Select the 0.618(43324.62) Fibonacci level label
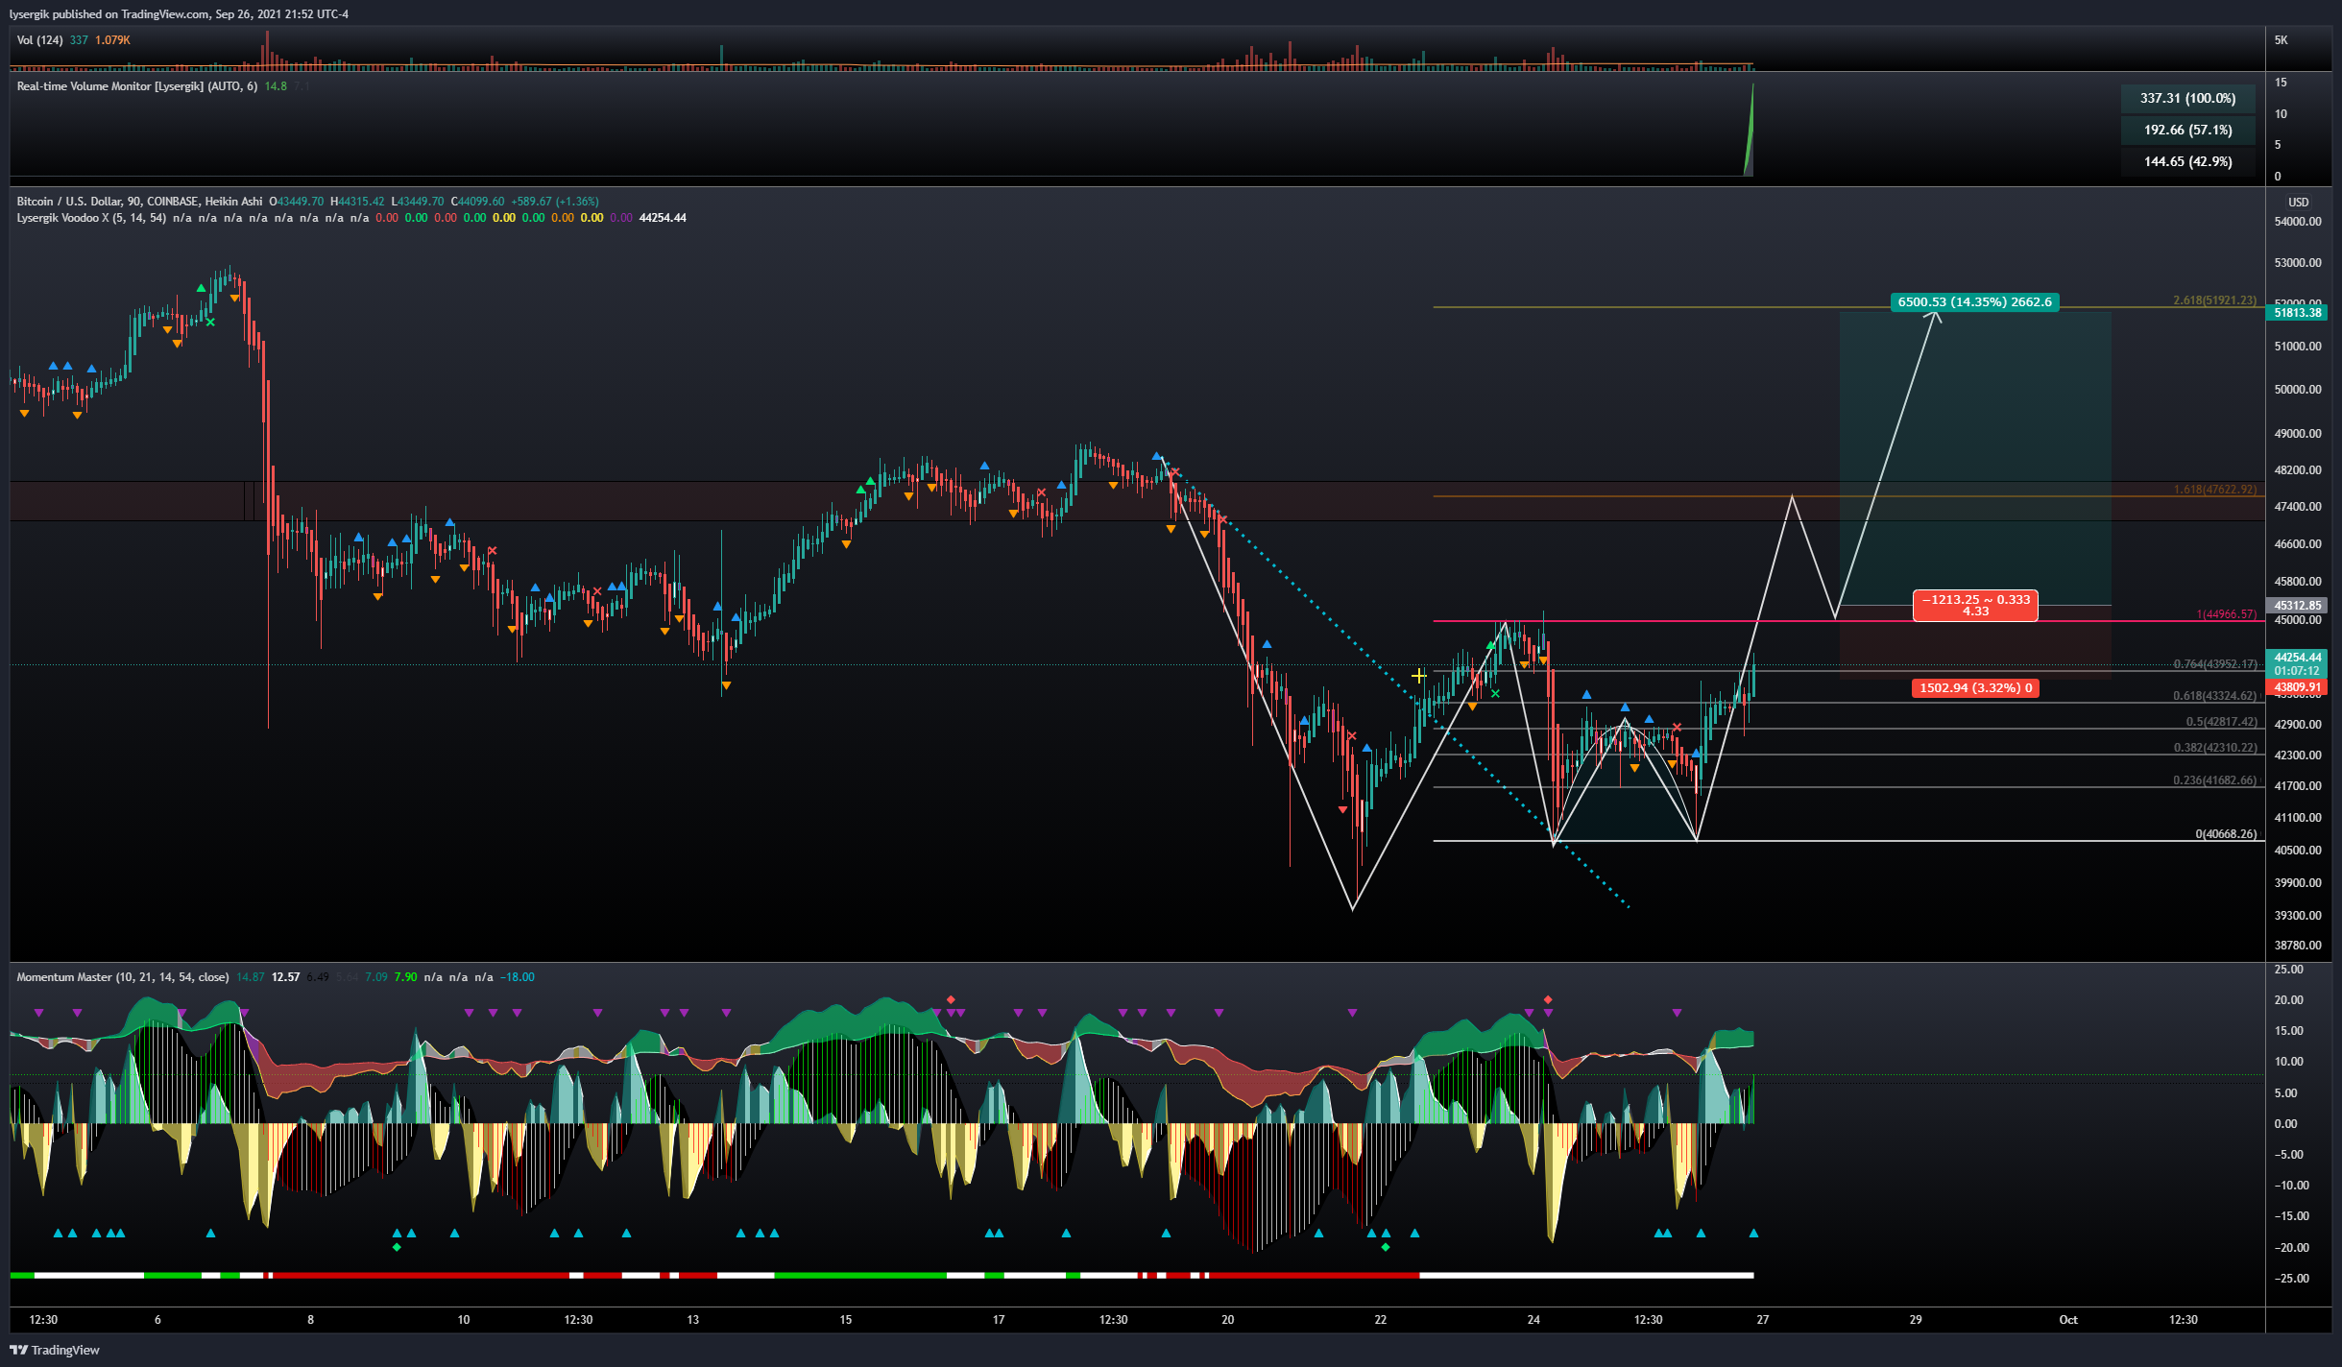The height and width of the screenshot is (1367, 2342). (2214, 696)
